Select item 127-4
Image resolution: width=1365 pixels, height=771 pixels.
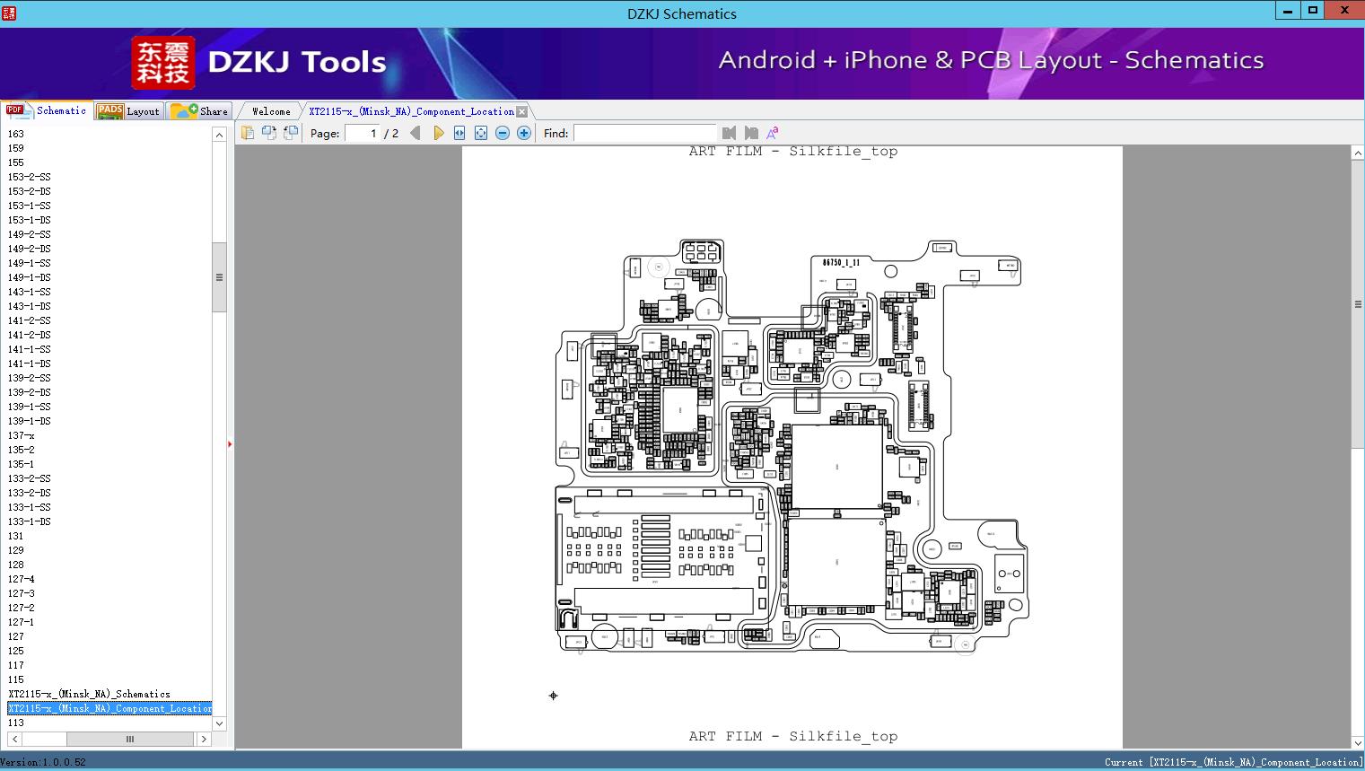pos(22,579)
